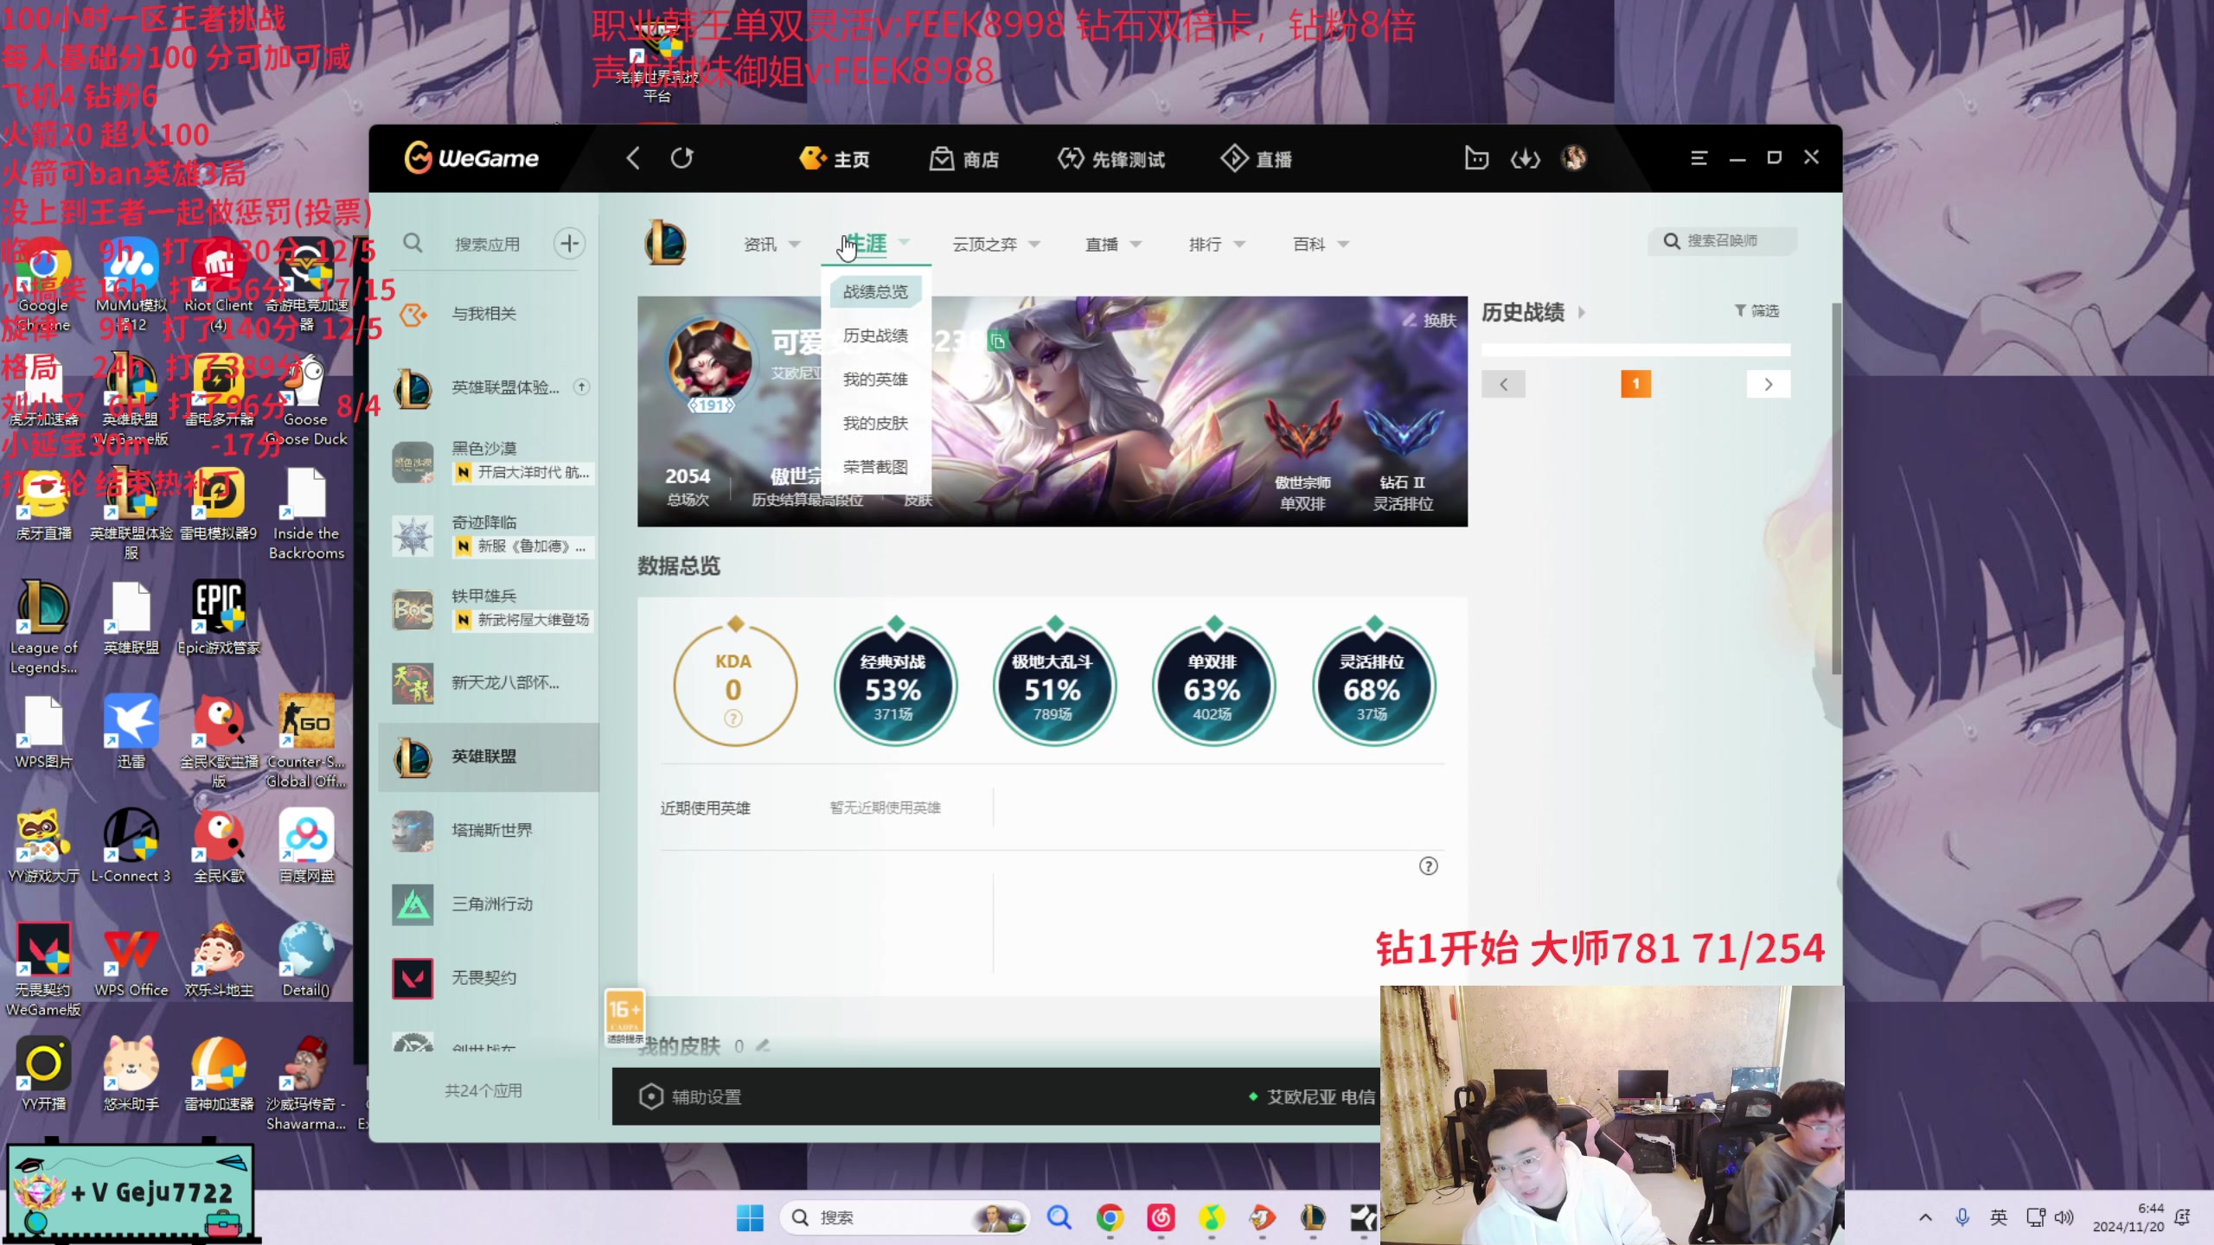Viewport: 2214px width, 1245px height.
Task: Click help icon below recent heroes
Action: point(1428,866)
